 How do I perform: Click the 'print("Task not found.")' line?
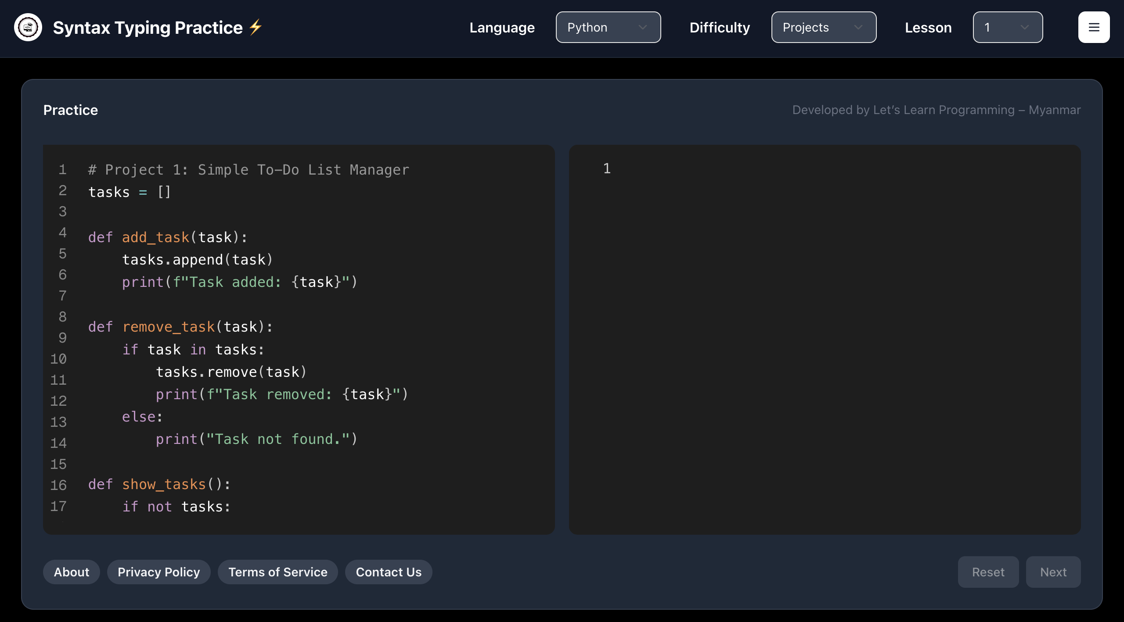click(x=257, y=439)
